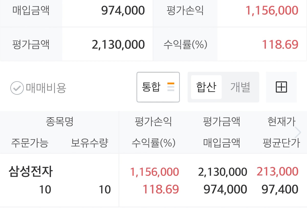Click the summary 평가손익 value 1,156,000
This screenshot has width=307, height=210.
(272, 11)
